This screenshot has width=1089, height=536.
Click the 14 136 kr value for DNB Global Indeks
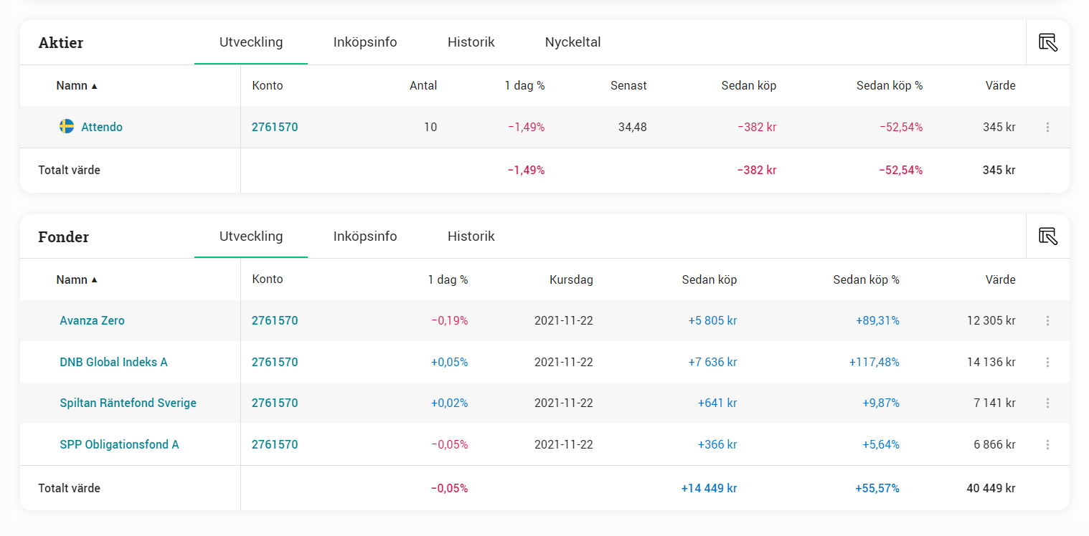(x=991, y=363)
